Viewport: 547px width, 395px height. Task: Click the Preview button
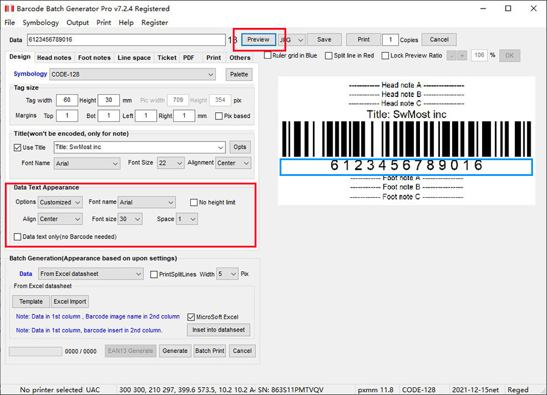tap(258, 39)
